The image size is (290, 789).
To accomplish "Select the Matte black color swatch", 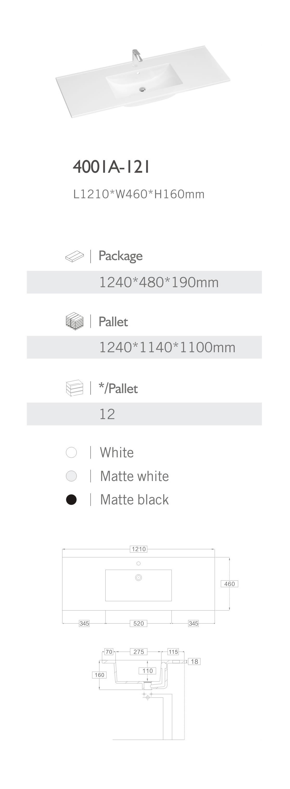I will 71,499.
